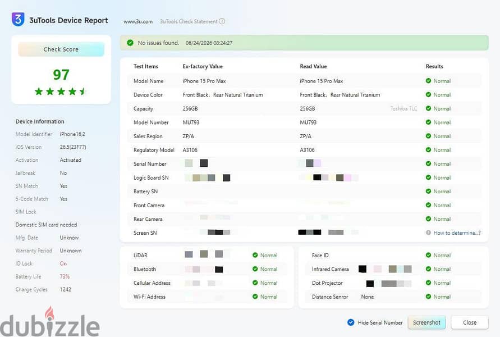The image size is (500, 337).
Task: Click the Normal check icon for Model Number
Action: (x=428, y=122)
